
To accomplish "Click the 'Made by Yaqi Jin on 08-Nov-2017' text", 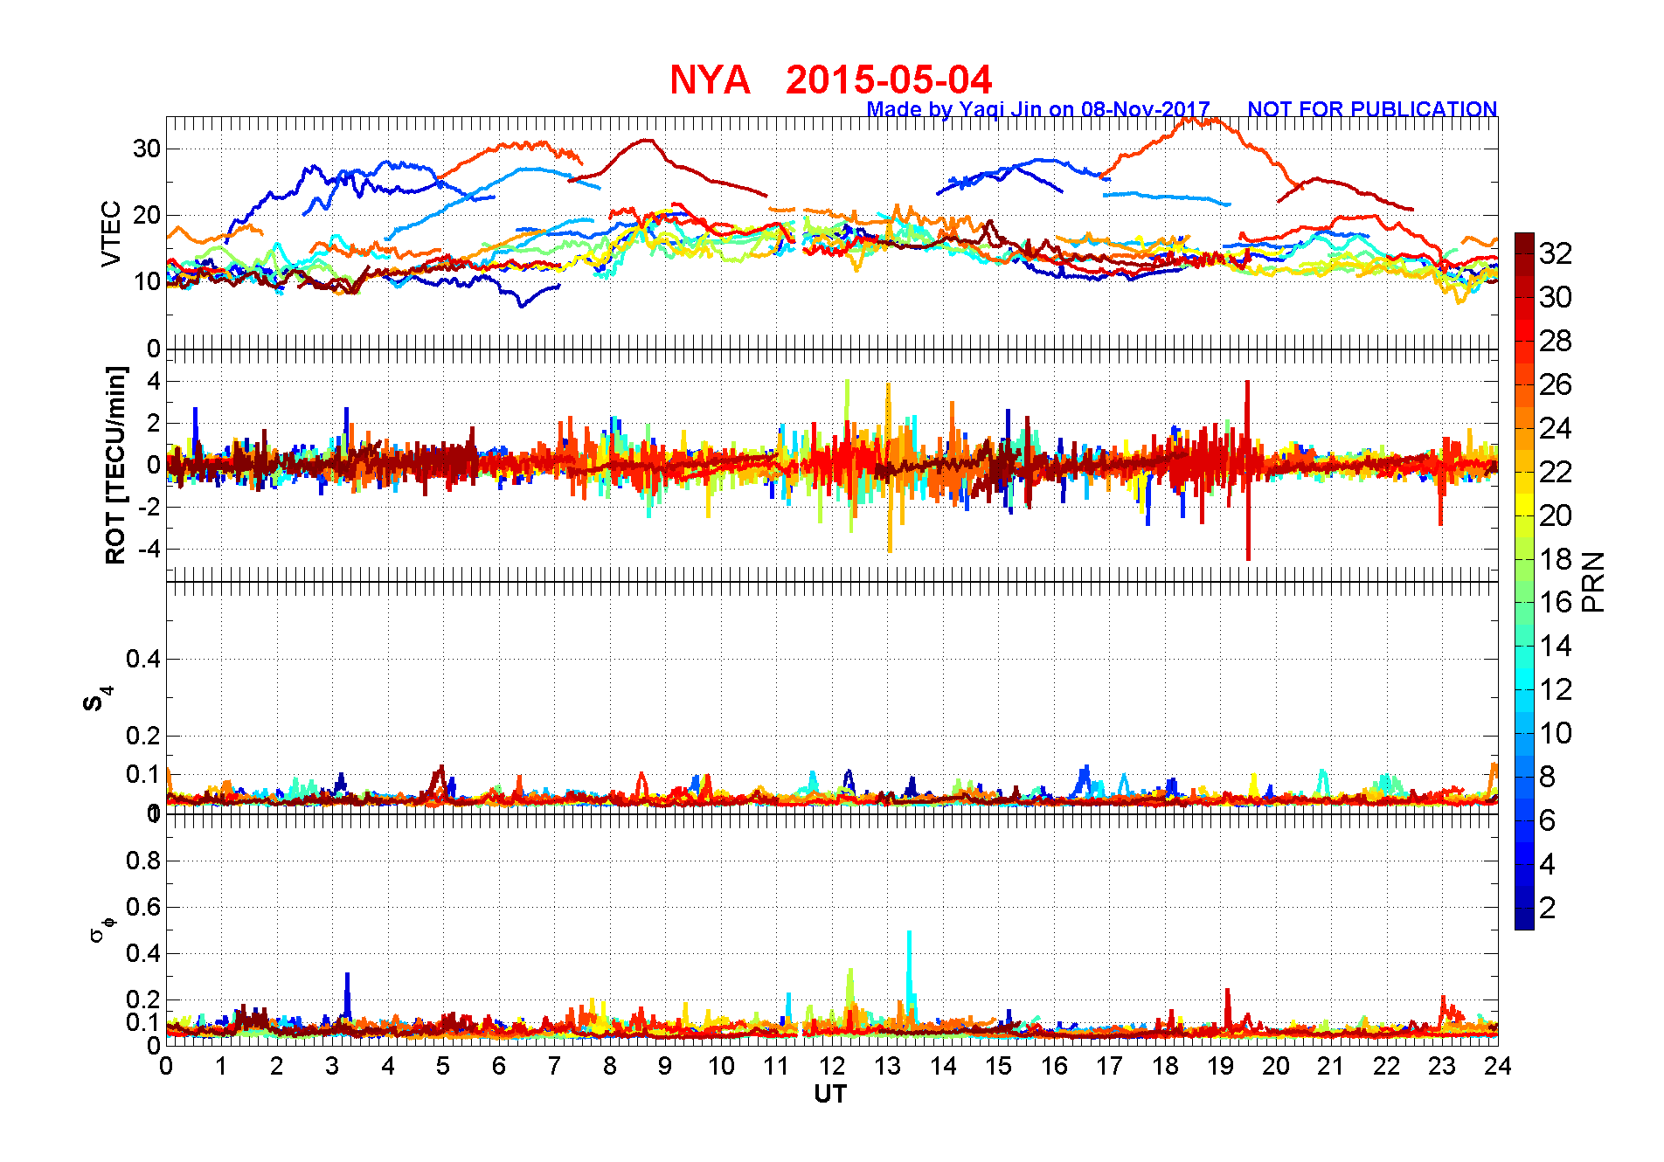I will pyautogui.click(x=1038, y=109).
